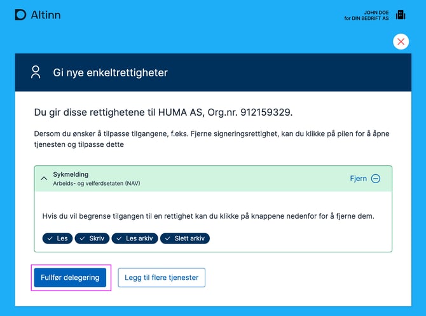Toggle the Les permission chip
426x316 pixels.
point(57,238)
